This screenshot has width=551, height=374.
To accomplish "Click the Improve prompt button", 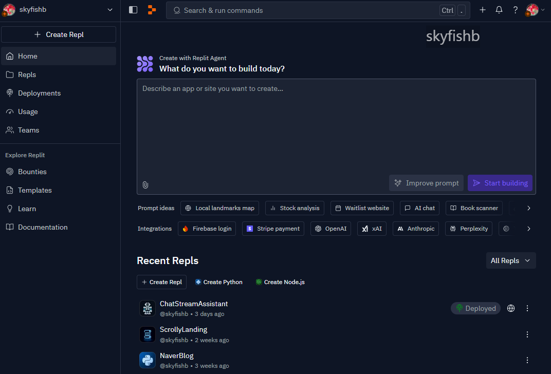I will tap(426, 183).
